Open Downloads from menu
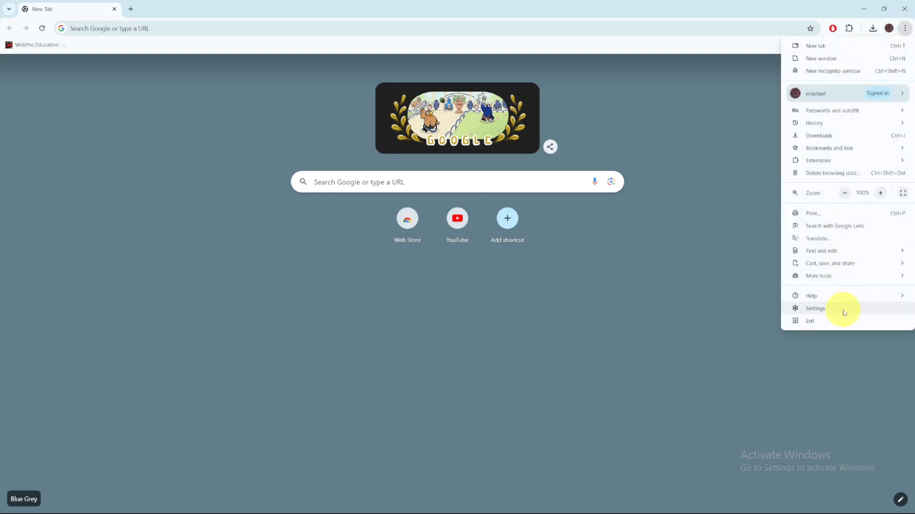The width and height of the screenshot is (915, 514). point(848,135)
